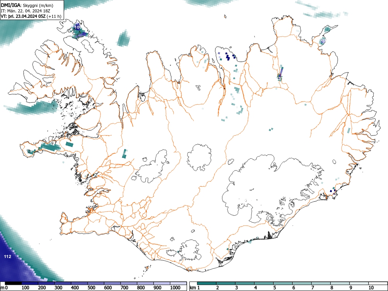Click the '10' tick label on kilometre legend

point(371,288)
